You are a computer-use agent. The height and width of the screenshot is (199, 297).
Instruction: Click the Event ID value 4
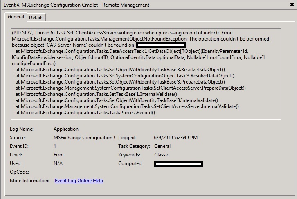pos(54,146)
